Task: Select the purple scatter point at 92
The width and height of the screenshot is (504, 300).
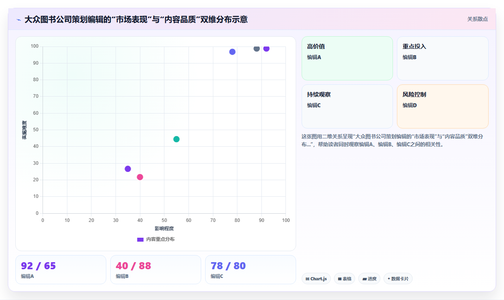Action: (266, 48)
